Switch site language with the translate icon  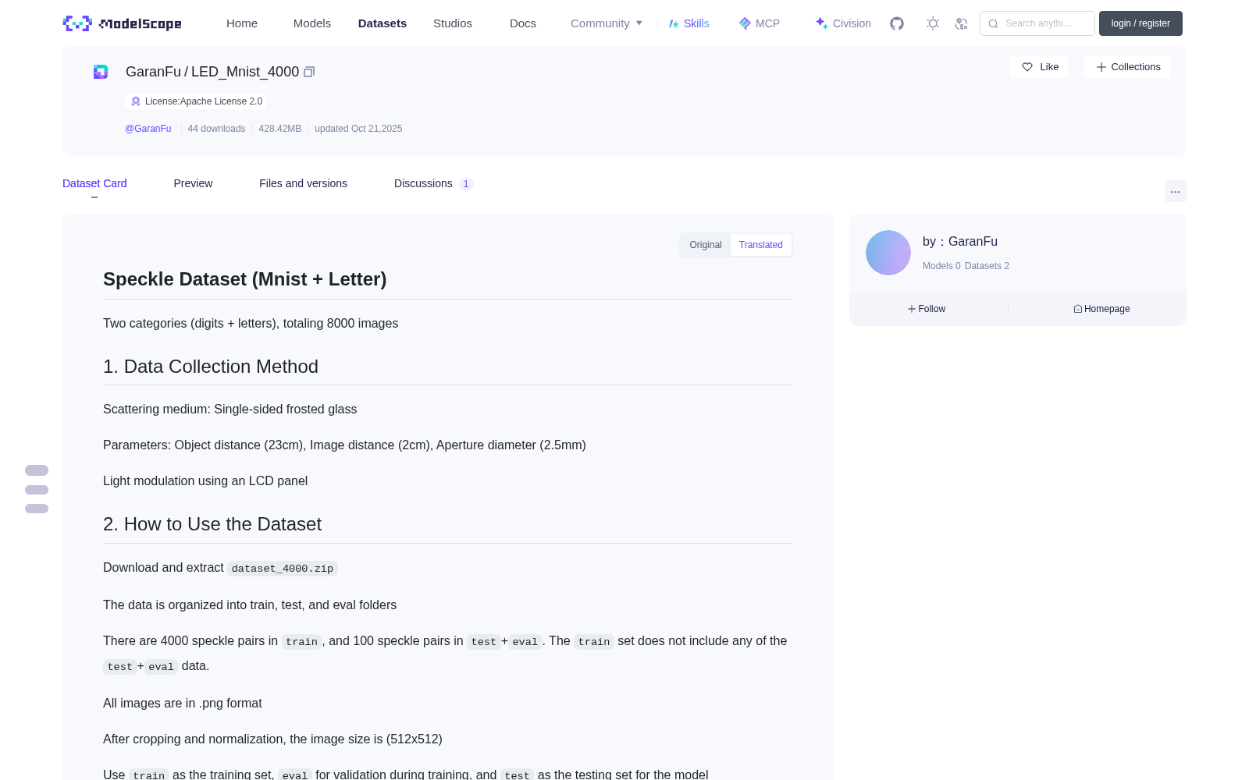click(x=961, y=23)
